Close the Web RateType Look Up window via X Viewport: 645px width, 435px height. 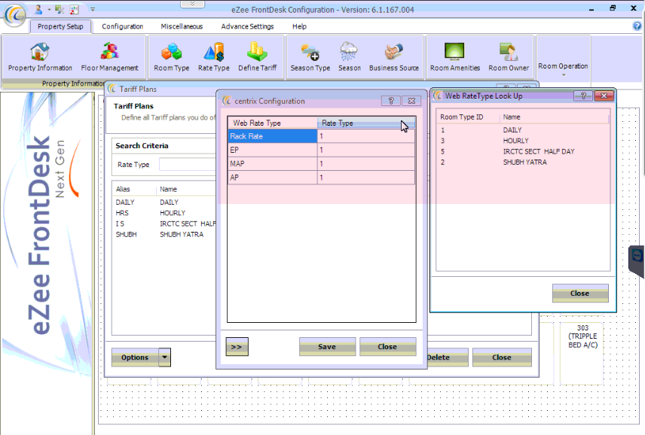[x=604, y=96]
